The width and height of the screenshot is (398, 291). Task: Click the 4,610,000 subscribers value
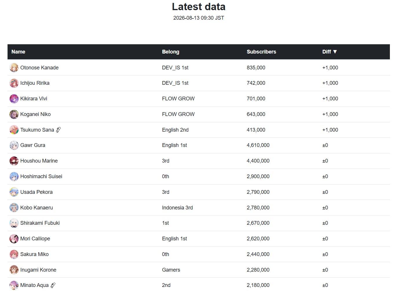258,145
